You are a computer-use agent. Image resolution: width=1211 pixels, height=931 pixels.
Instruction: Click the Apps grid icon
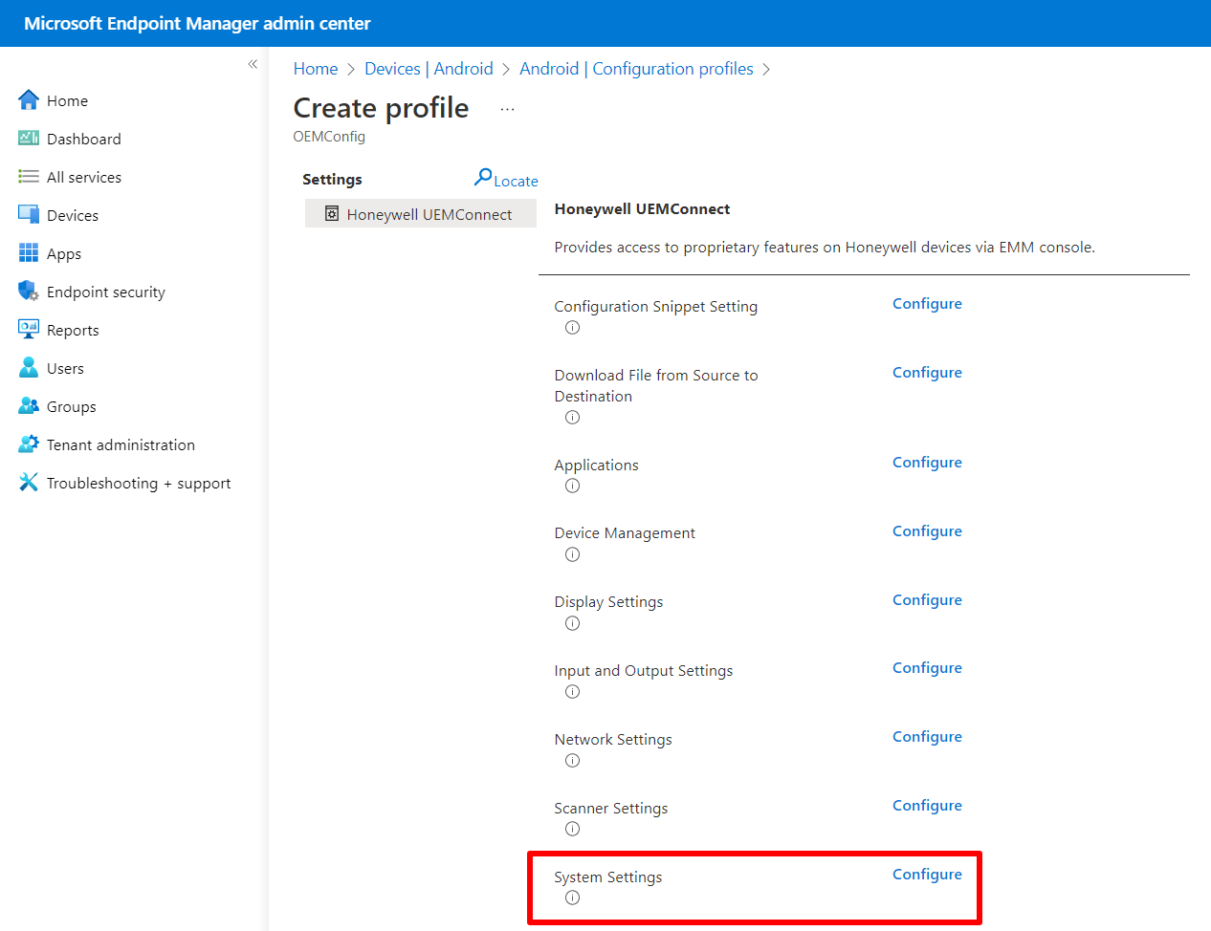click(x=29, y=253)
